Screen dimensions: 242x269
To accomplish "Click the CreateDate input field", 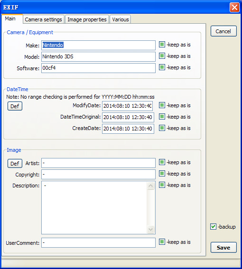I will point(128,129).
